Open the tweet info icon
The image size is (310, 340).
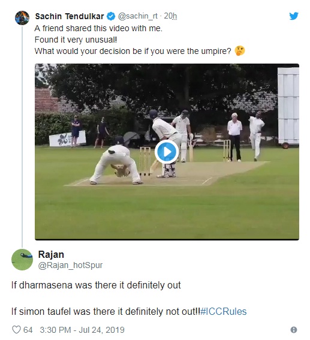click(294, 330)
